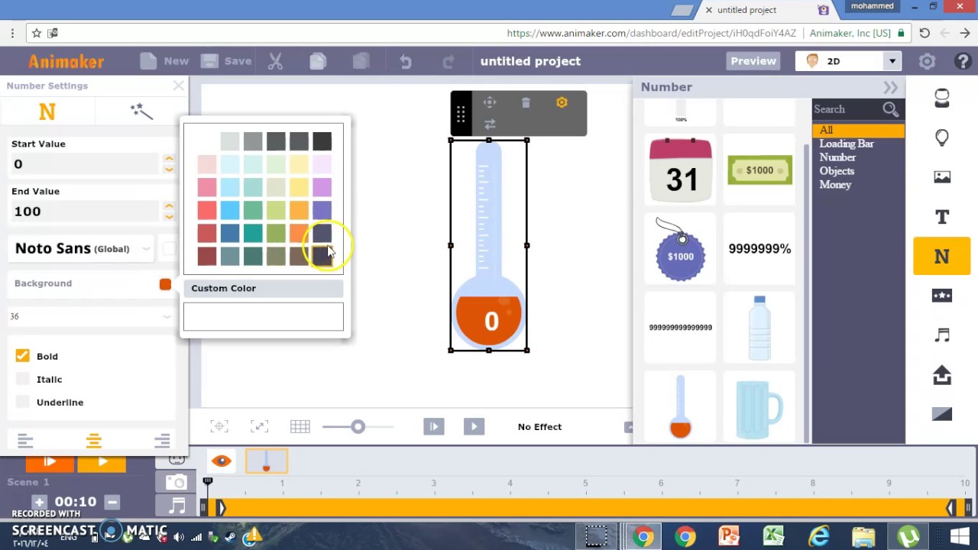Viewport: 978px width, 550px height.
Task: Click the Save button
Action: (x=226, y=61)
